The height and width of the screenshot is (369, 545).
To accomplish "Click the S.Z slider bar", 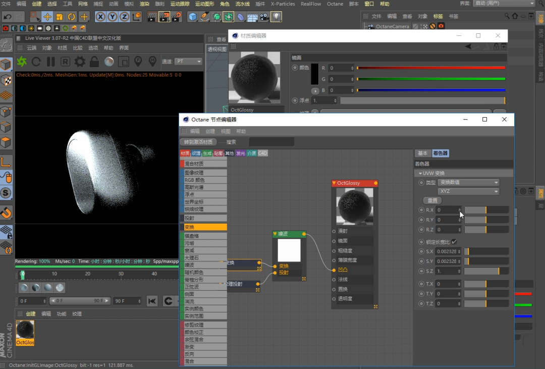I will [486, 271].
